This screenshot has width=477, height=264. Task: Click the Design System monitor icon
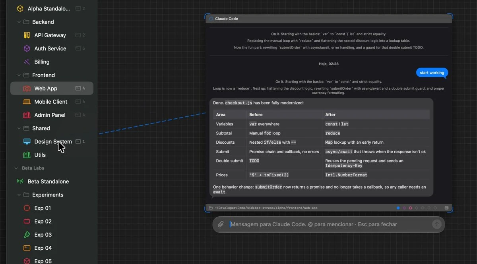(x=27, y=142)
